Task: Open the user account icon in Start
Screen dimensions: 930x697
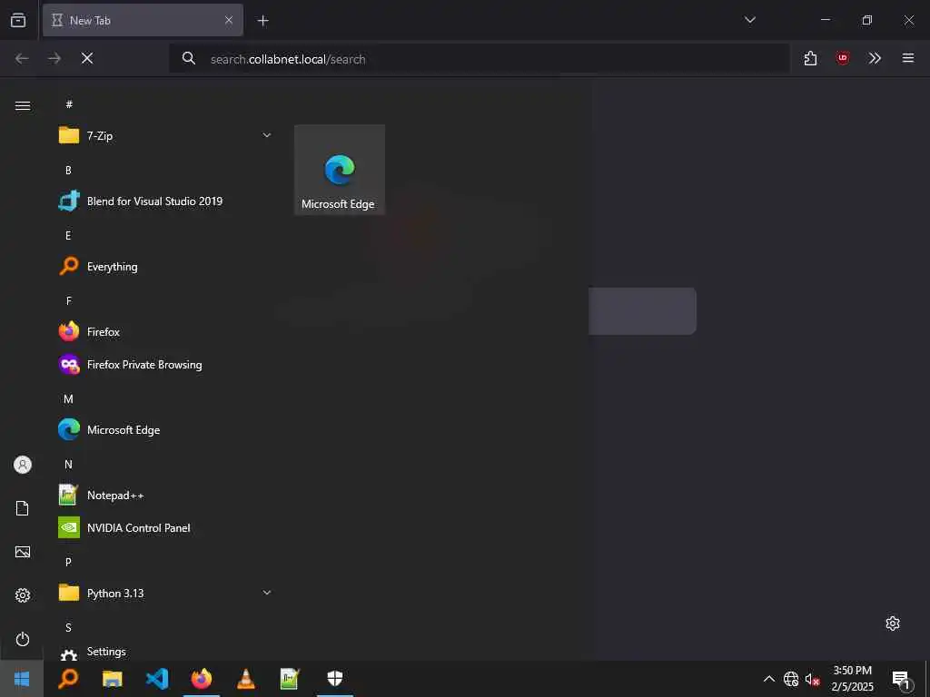Action: [23, 465]
